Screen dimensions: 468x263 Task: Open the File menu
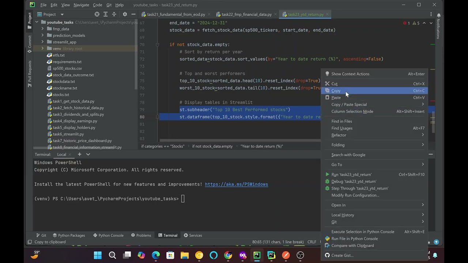pyautogui.click(x=43, y=5)
